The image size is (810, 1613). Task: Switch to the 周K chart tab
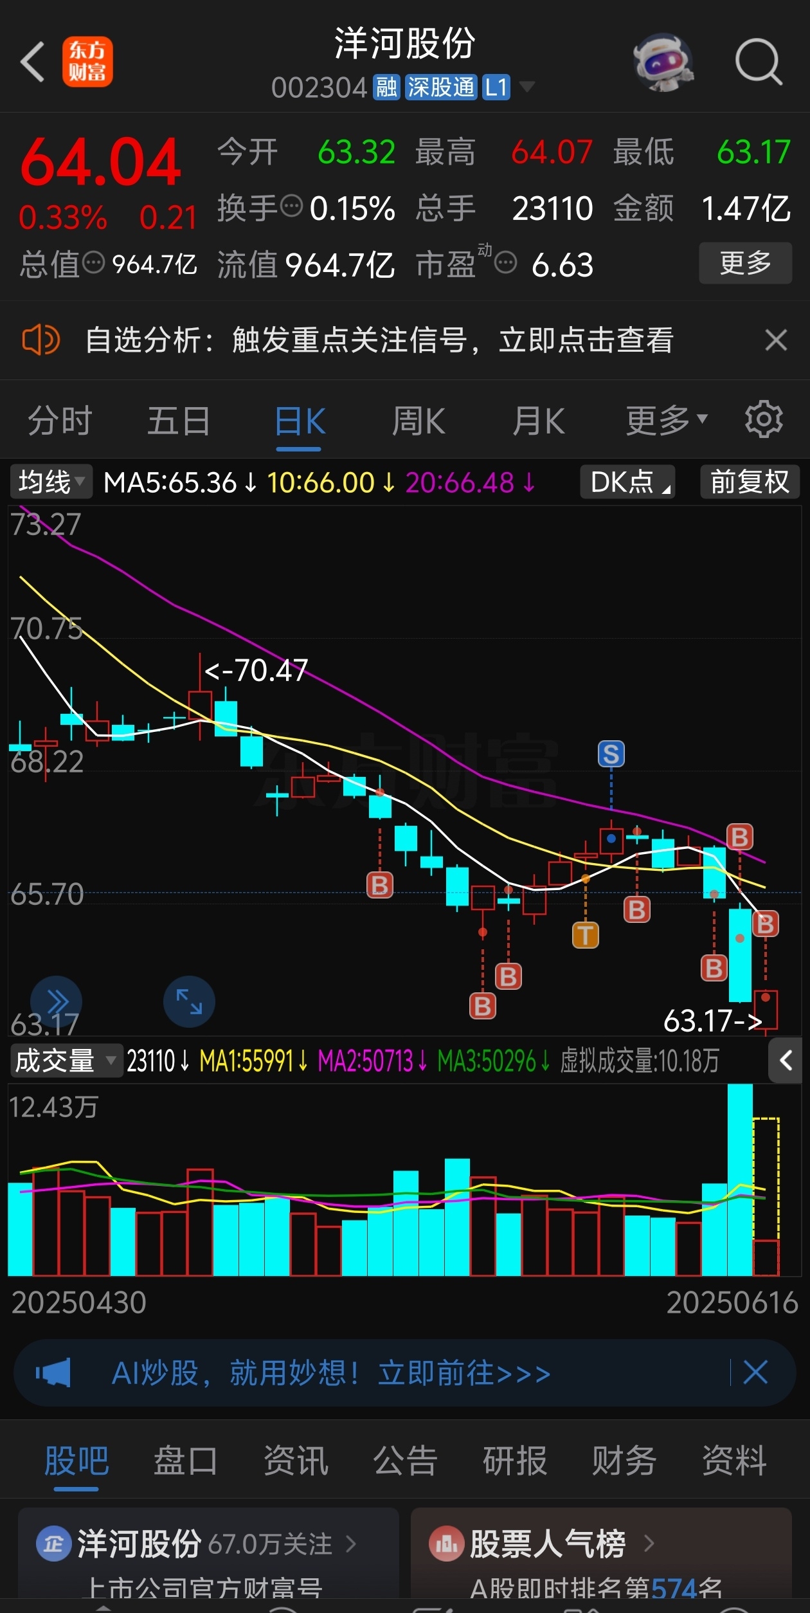419,421
